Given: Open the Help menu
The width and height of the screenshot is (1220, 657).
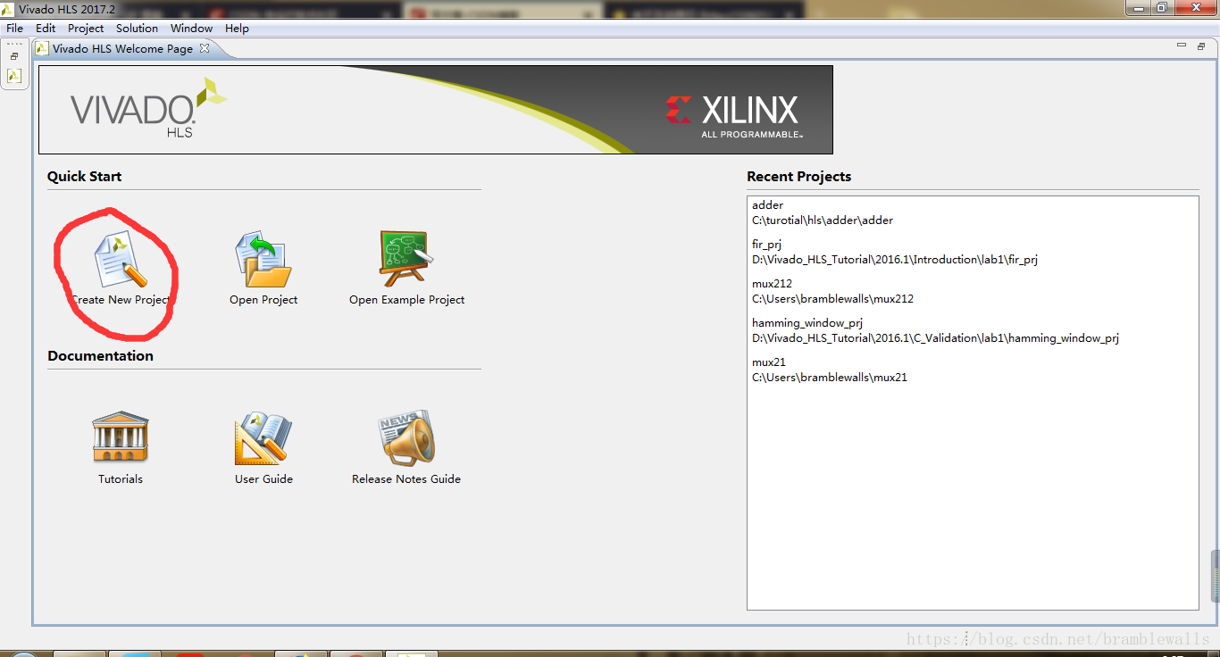Looking at the screenshot, I should [x=237, y=28].
